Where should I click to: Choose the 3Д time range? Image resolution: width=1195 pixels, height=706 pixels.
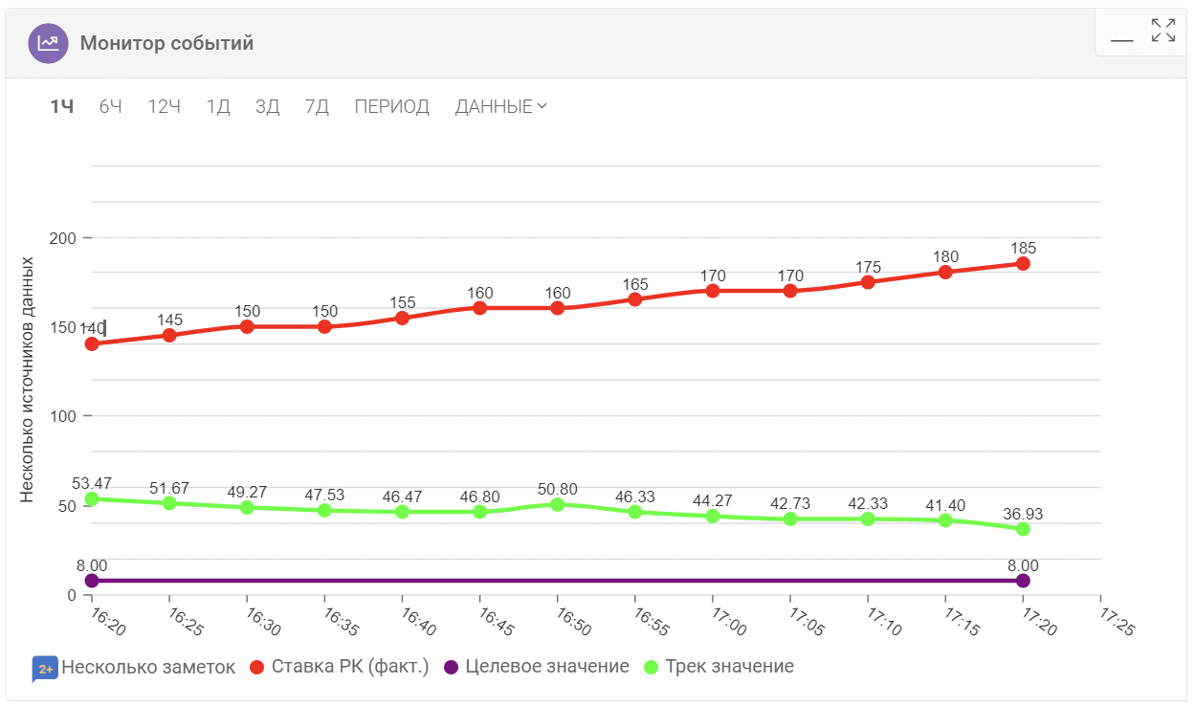pyautogui.click(x=267, y=106)
